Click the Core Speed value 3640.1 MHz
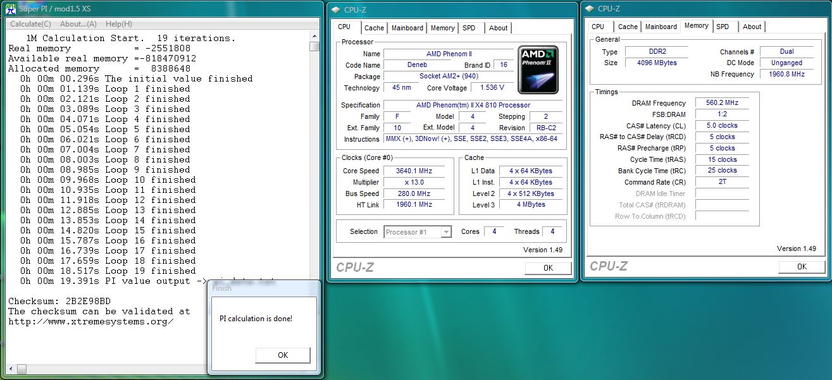The width and height of the screenshot is (832, 380). [x=415, y=171]
